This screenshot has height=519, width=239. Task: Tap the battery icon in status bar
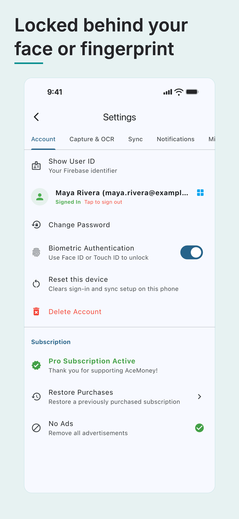pyautogui.click(x=192, y=92)
